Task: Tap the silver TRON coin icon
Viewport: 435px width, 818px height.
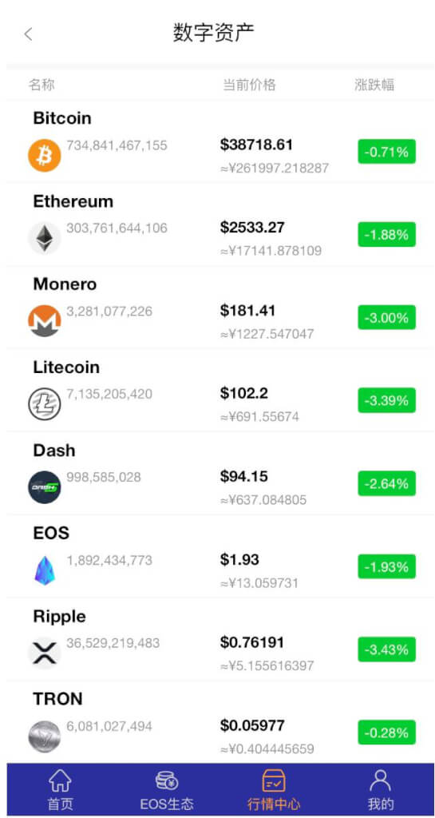Action: pos(44,736)
